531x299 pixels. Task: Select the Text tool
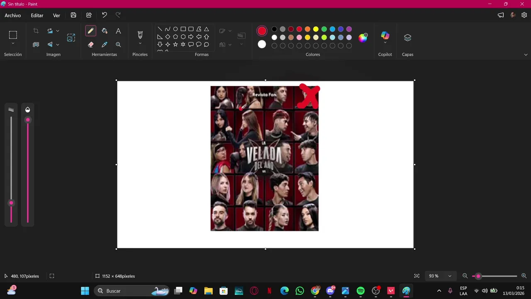118,31
